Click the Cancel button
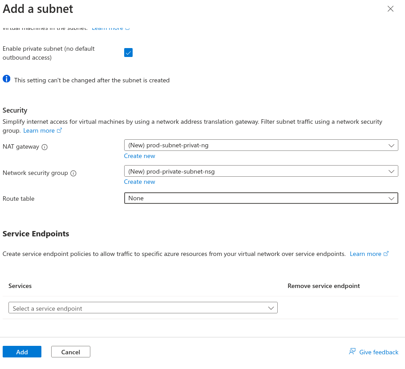 coord(71,352)
